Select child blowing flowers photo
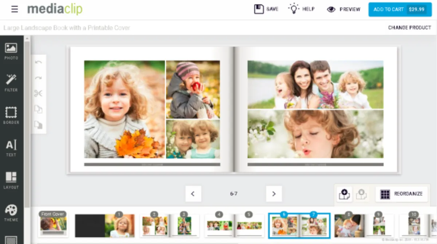This screenshot has width=437, height=244. (315, 134)
